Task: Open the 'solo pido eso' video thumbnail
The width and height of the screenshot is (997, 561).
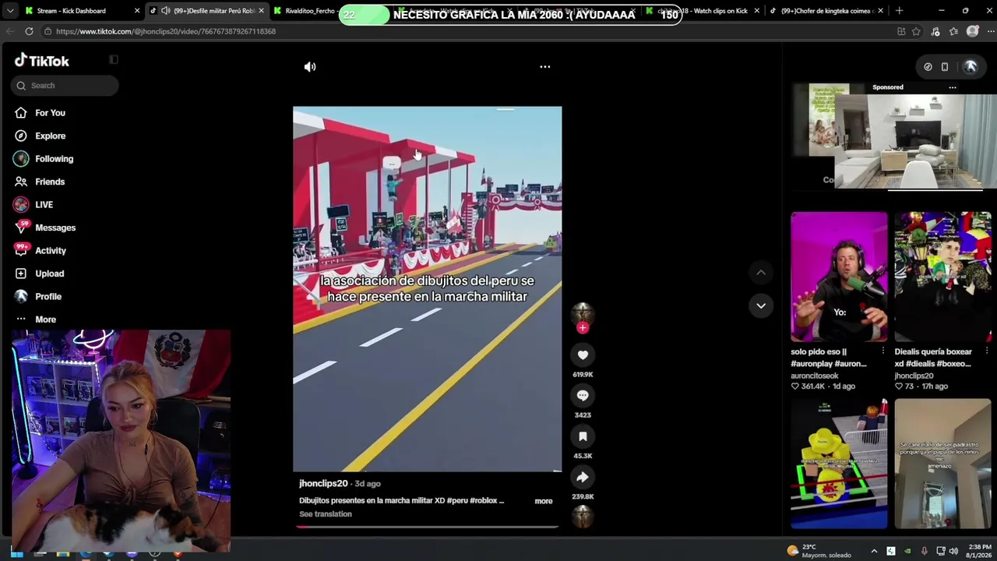Action: pyautogui.click(x=839, y=277)
